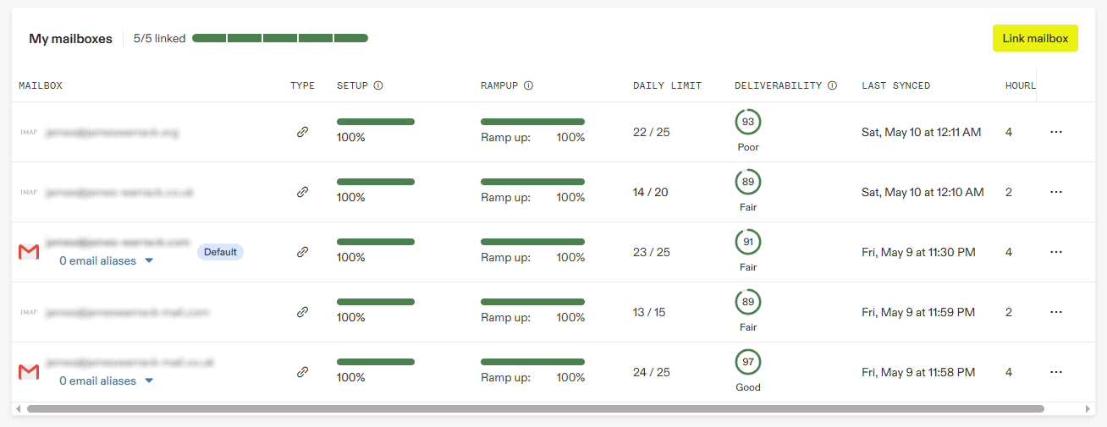1107x427 pixels.
Task: Click the 89 deliverability circle in the 14 / 20 row
Action: (x=748, y=182)
